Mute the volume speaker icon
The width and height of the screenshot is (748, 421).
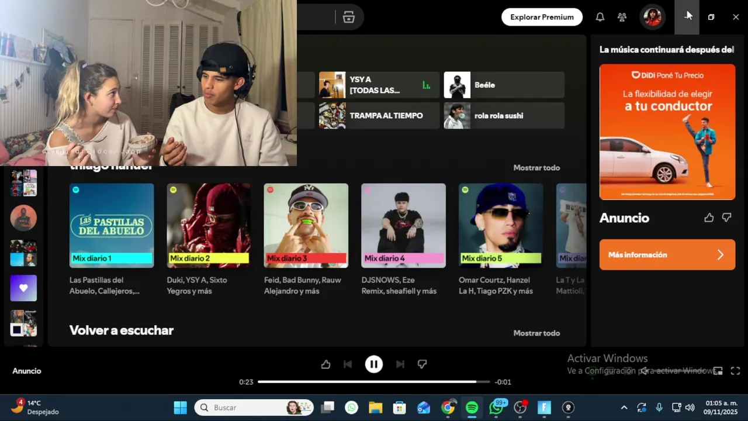645,371
